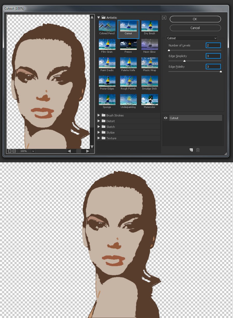Select the Watercolor filter thumbnail

tap(149, 100)
